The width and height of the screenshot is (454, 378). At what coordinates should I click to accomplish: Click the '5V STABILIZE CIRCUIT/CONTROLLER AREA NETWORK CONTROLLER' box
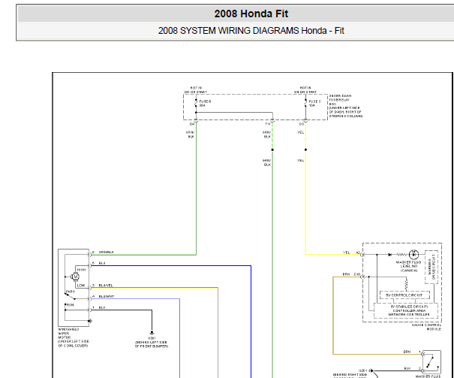point(406,310)
